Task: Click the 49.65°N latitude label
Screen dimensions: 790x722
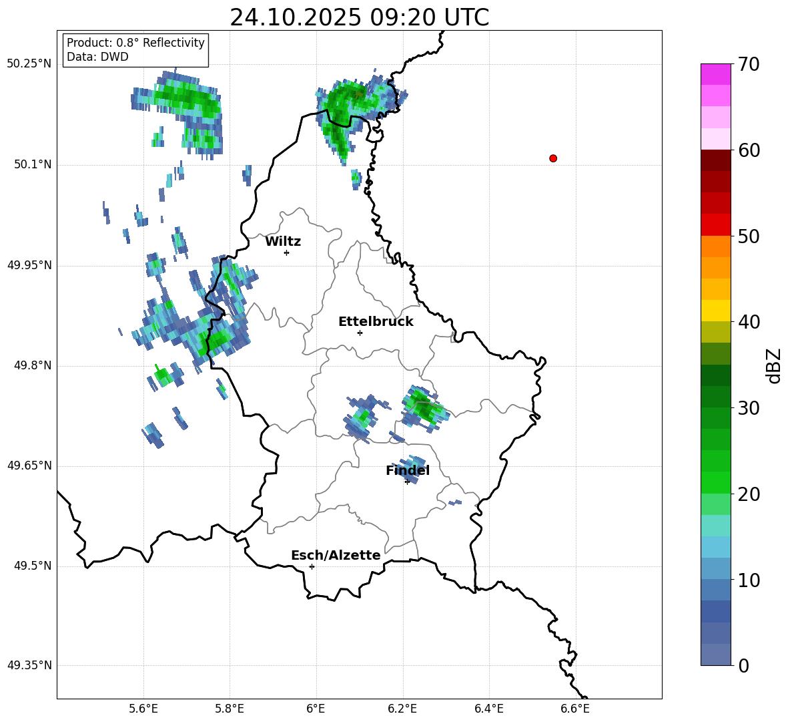Action: click(29, 466)
